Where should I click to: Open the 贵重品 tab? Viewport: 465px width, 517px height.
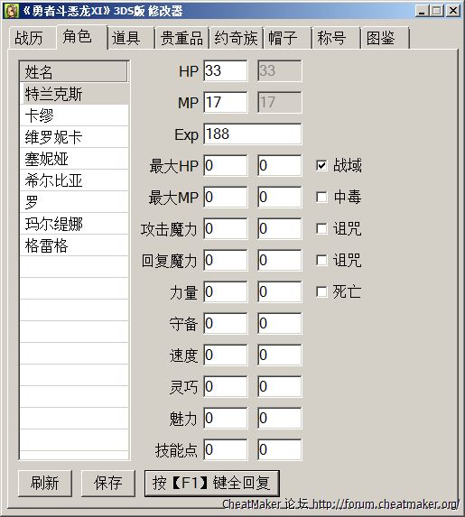coord(181,38)
